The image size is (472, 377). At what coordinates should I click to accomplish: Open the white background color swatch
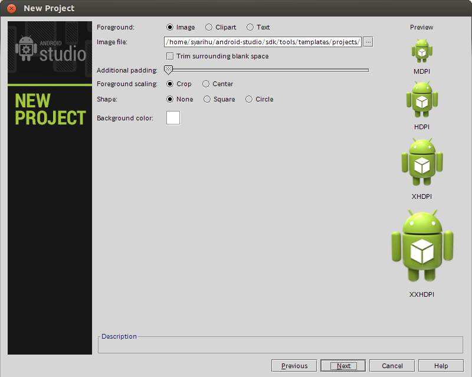click(x=173, y=118)
